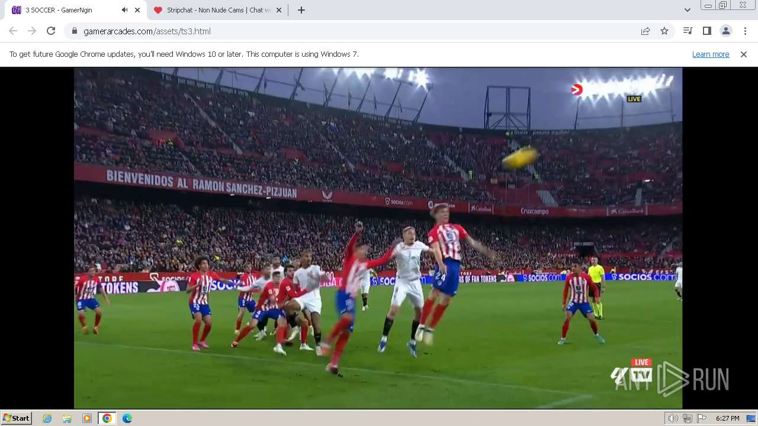Viewport: 758px width, 426px height.
Task: Toggle the browser side panel
Action: pyautogui.click(x=706, y=31)
